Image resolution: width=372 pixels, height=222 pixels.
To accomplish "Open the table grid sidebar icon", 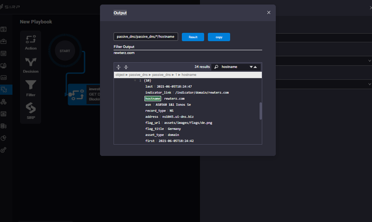I will click(x=4, y=114).
